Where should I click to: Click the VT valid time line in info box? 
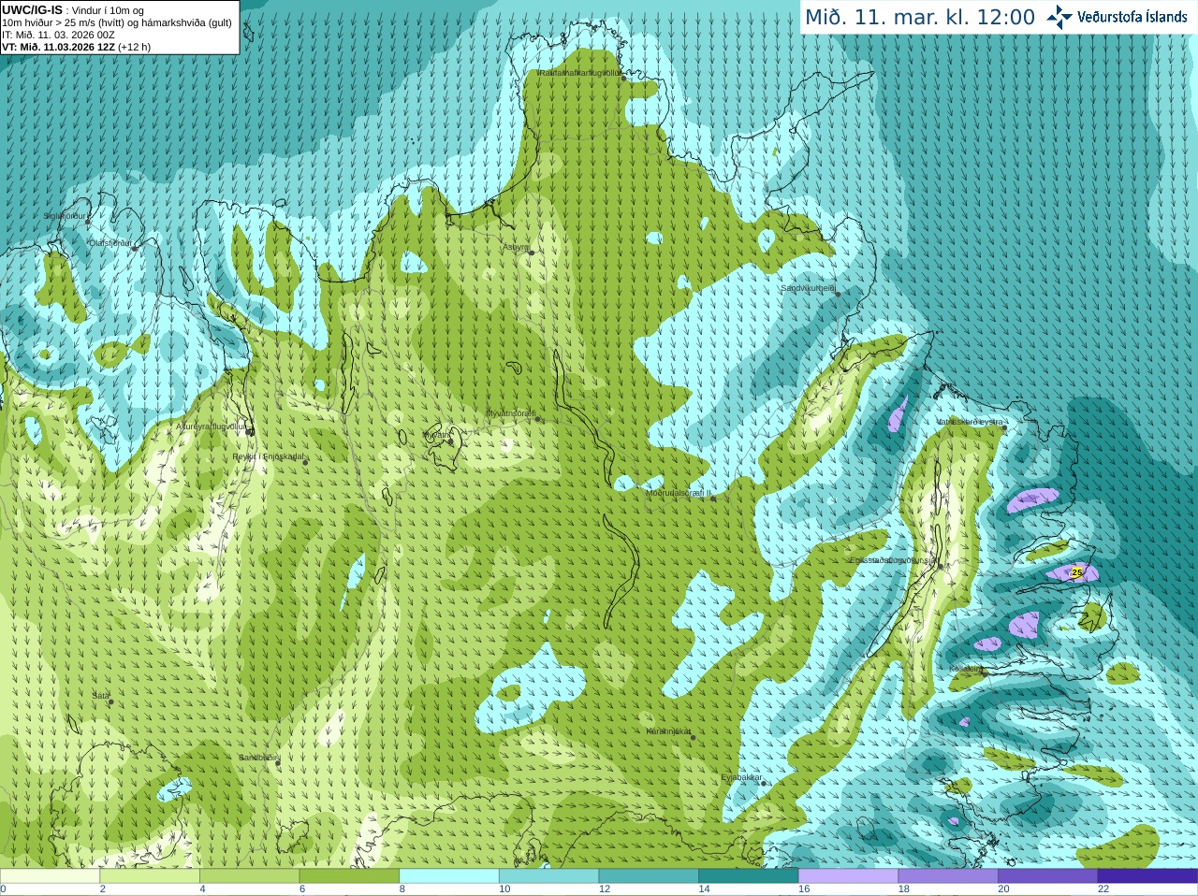[77, 47]
